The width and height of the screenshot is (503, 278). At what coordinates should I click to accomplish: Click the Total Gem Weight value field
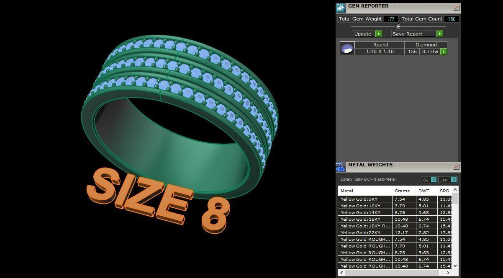pos(391,19)
